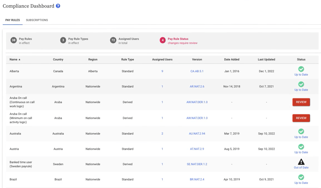The width and height of the screenshot is (321, 188).
Task: Open version CA.AB.5.1 link
Action: pyautogui.click(x=197, y=71)
